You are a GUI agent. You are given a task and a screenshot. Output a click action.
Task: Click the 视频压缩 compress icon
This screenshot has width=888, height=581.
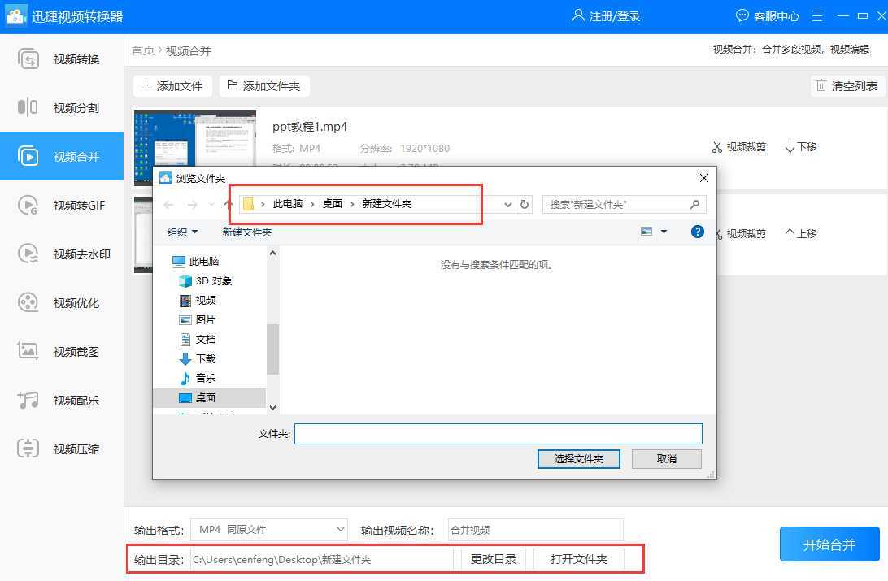[x=28, y=449]
